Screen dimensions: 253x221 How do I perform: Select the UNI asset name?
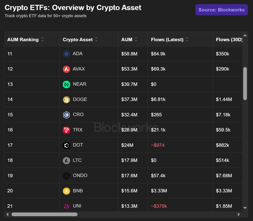77,206
